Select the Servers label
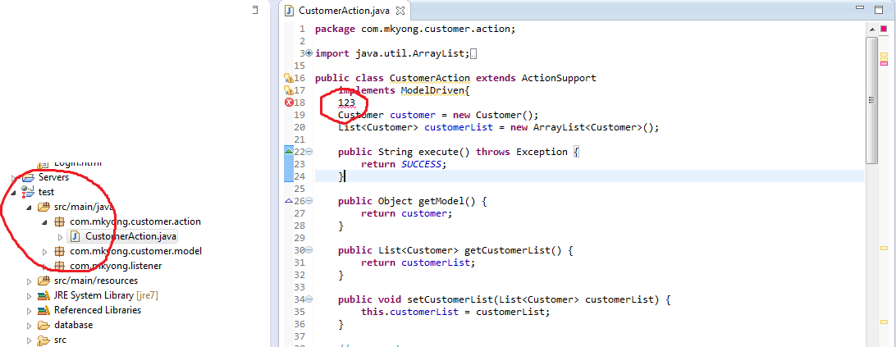The width and height of the screenshot is (896, 347). 53,177
